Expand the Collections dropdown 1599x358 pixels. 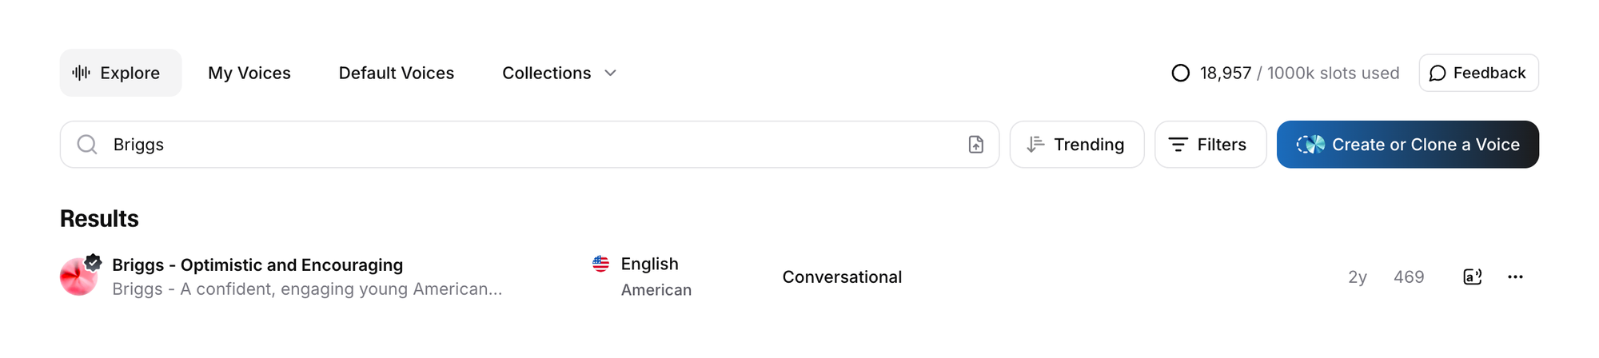coord(559,73)
